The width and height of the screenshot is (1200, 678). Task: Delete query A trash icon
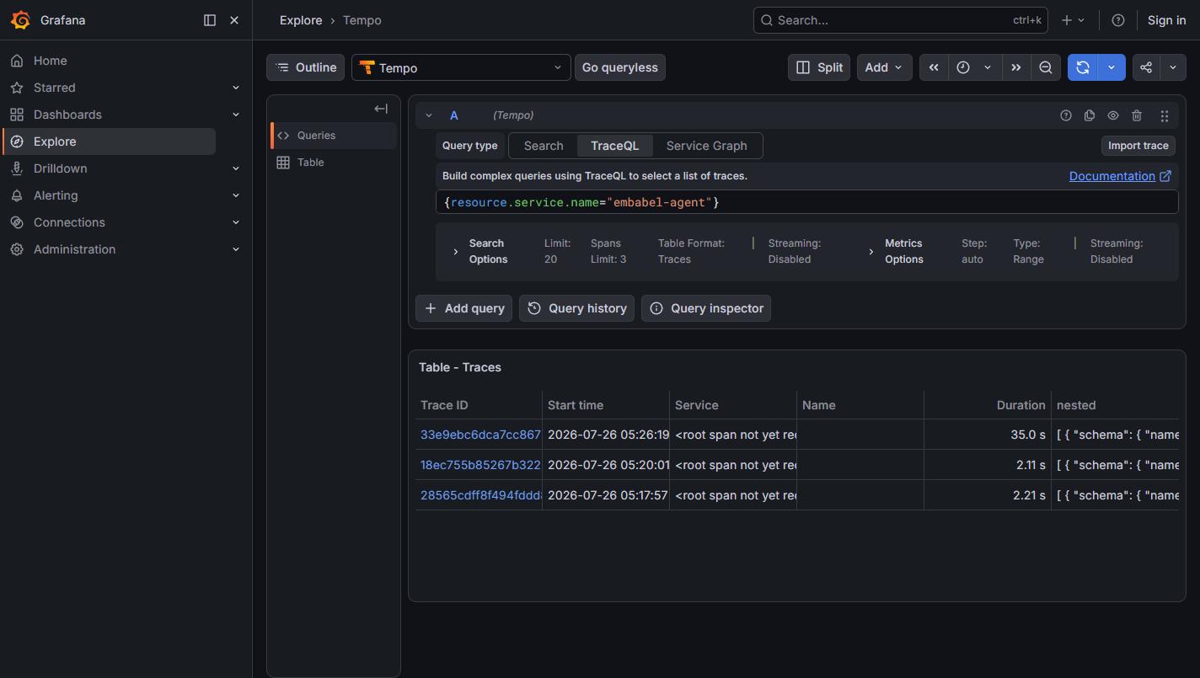point(1137,115)
